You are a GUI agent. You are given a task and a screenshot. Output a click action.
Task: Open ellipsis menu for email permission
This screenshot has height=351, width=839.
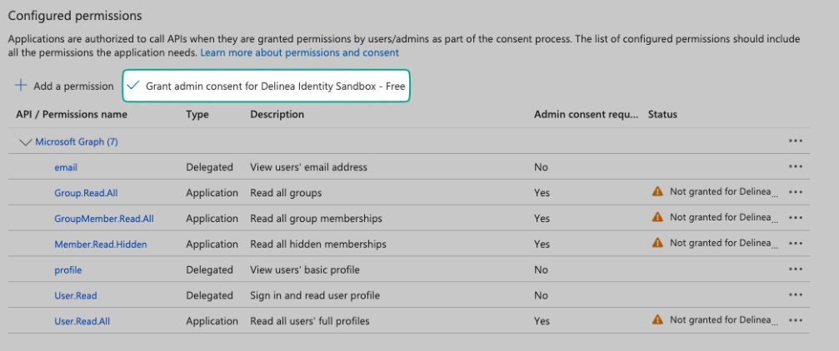[795, 167]
